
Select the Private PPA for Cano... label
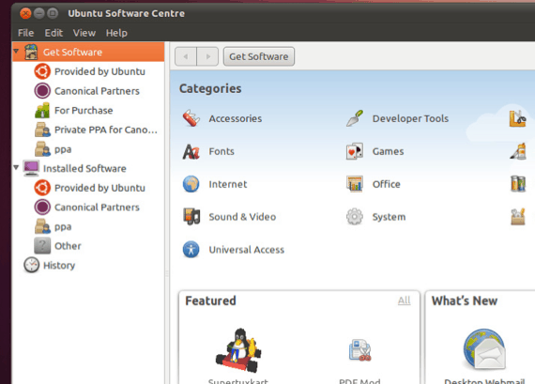[x=106, y=131]
